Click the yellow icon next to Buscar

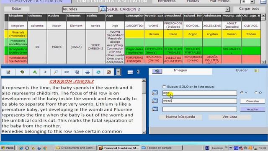(x=256, y=70)
